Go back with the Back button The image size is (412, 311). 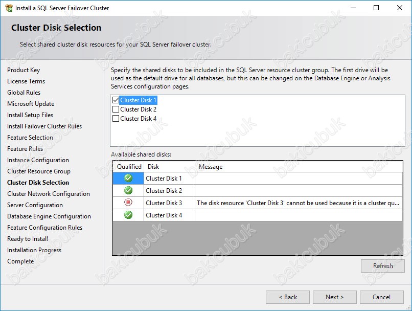tap(288, 297)
